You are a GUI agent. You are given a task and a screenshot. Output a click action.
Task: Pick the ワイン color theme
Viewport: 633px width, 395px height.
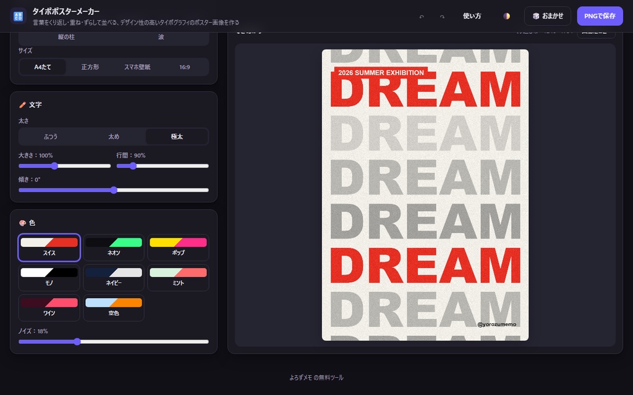49,308
